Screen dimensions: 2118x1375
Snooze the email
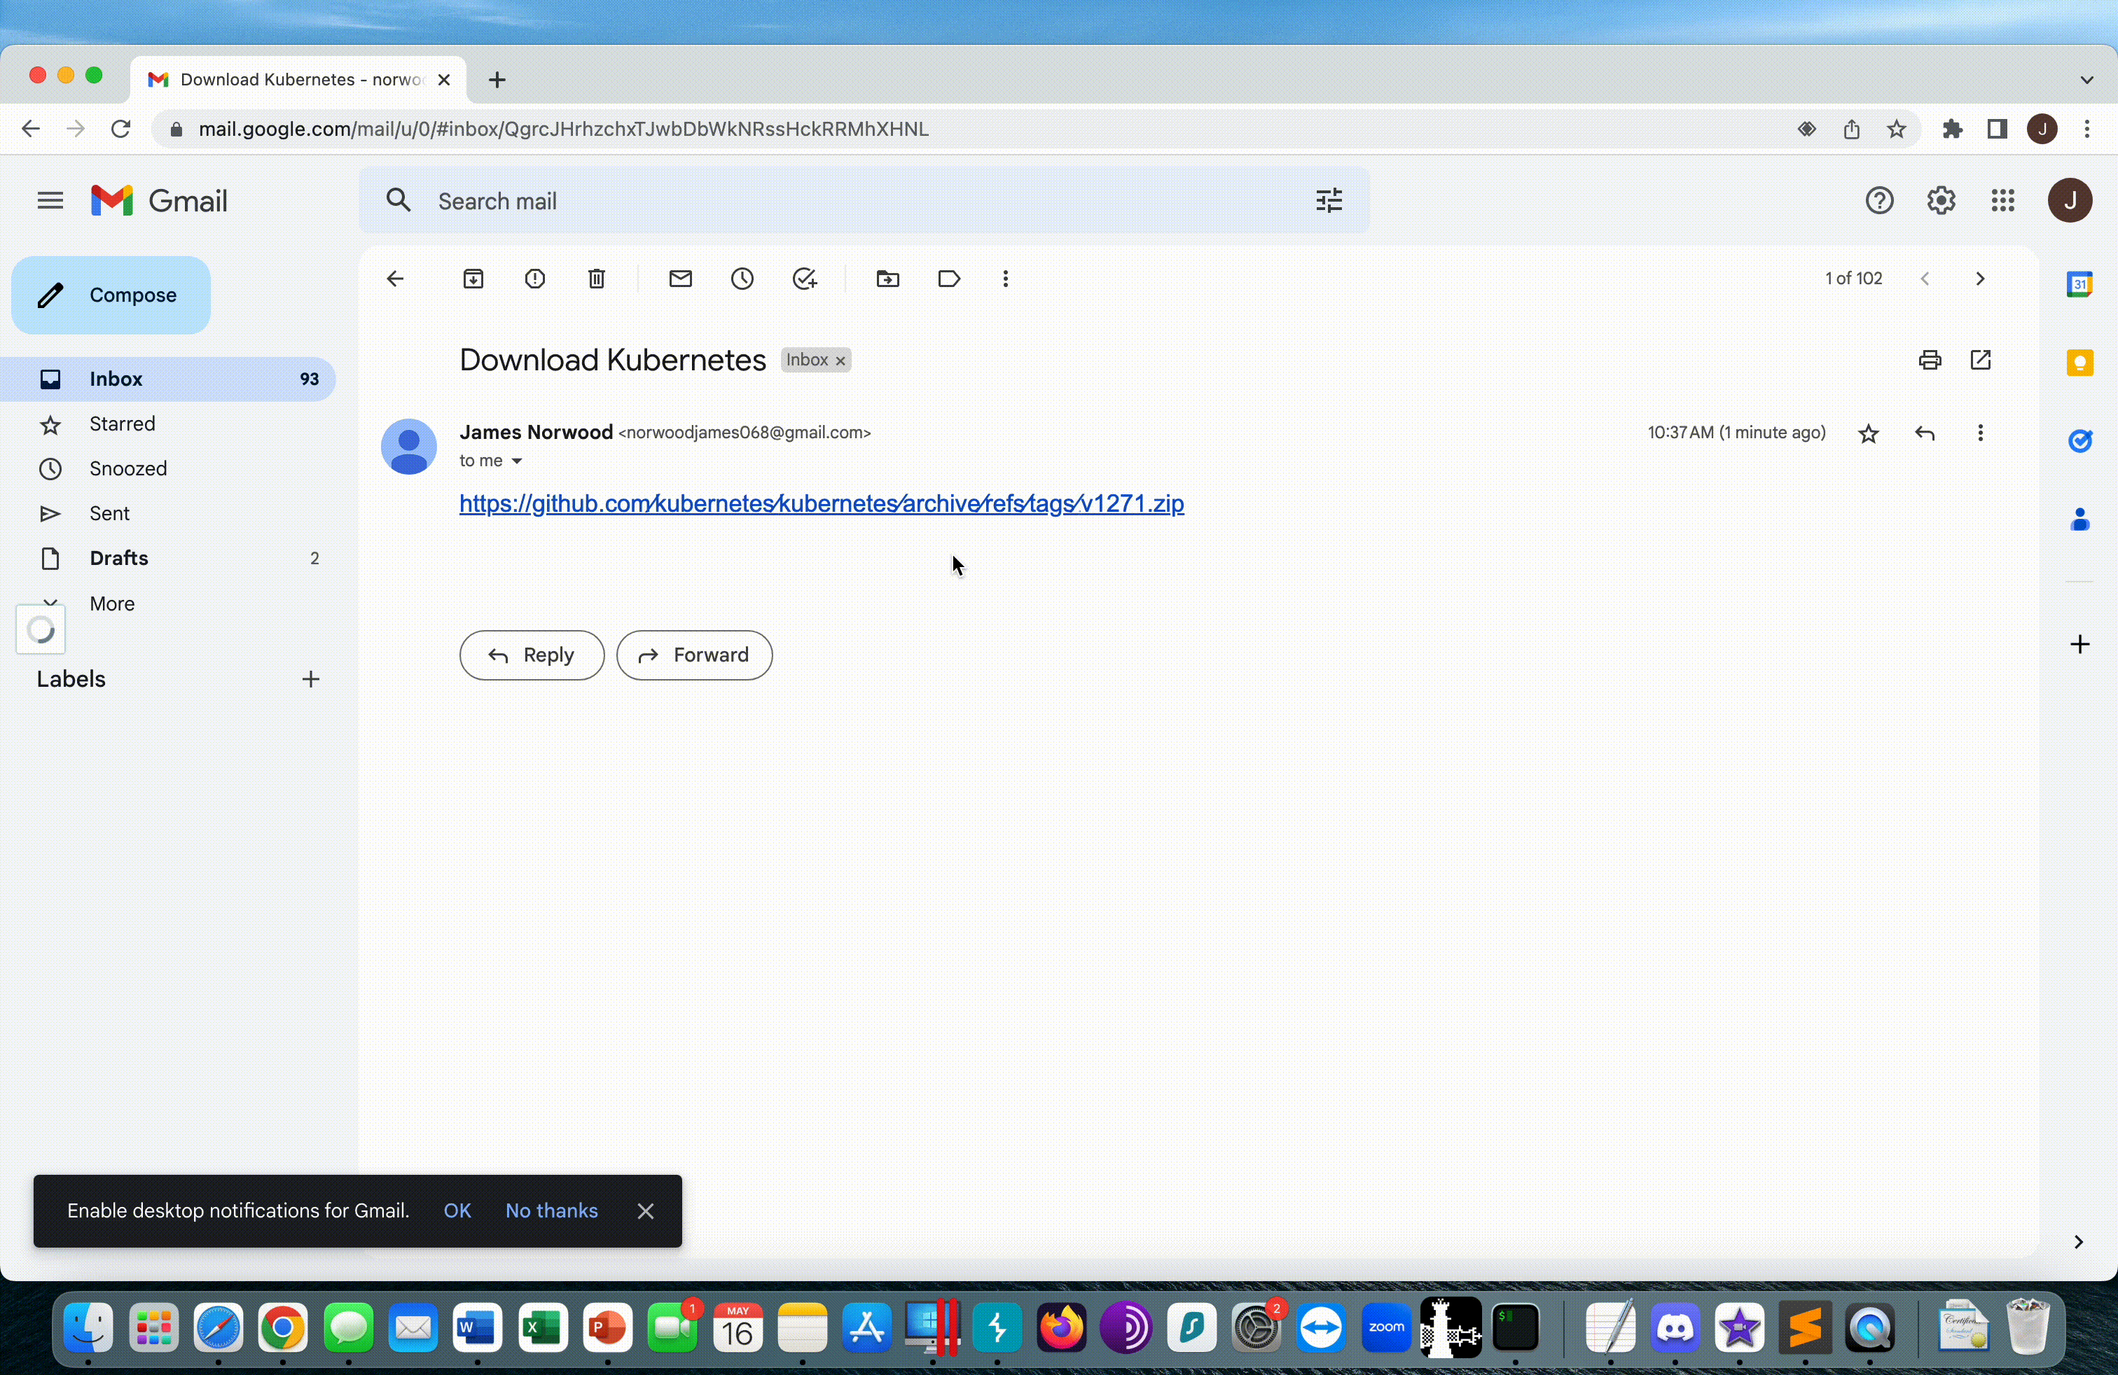(742, 279)
